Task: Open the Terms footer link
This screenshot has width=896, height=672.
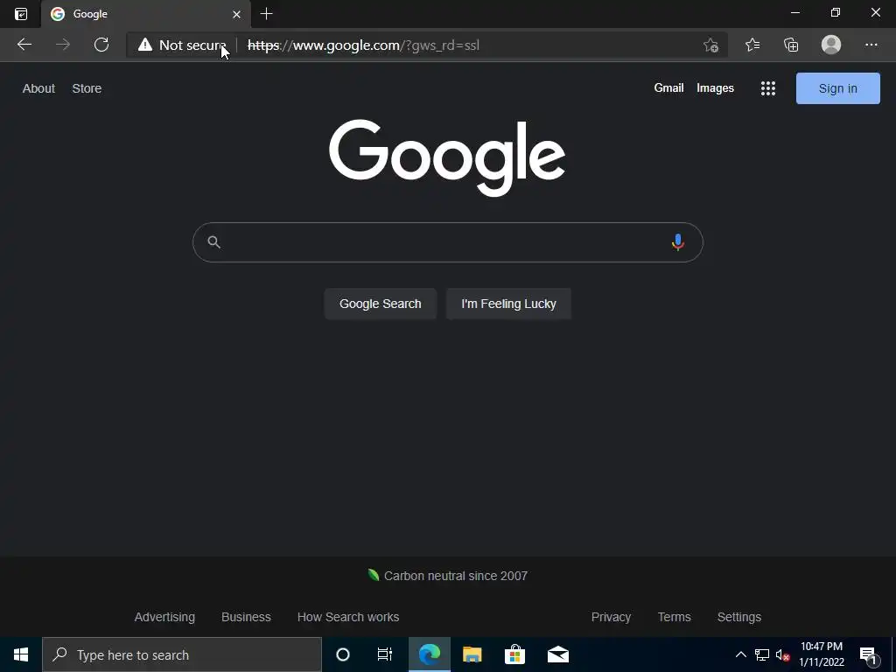Action: click(674, 617)
